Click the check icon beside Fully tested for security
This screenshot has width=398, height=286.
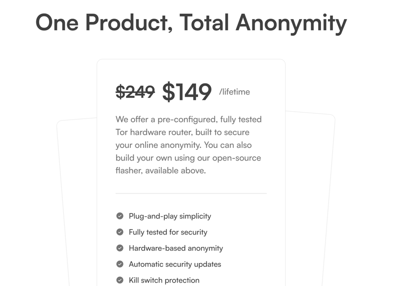point(120,232)
